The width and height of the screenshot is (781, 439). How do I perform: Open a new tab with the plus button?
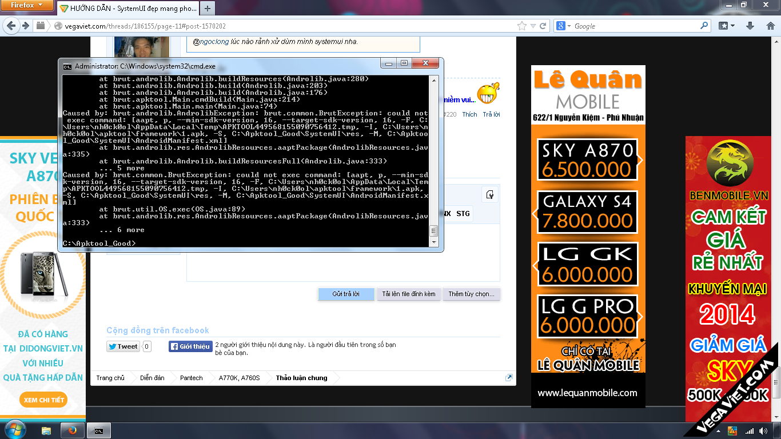click(x=208, y=9)
